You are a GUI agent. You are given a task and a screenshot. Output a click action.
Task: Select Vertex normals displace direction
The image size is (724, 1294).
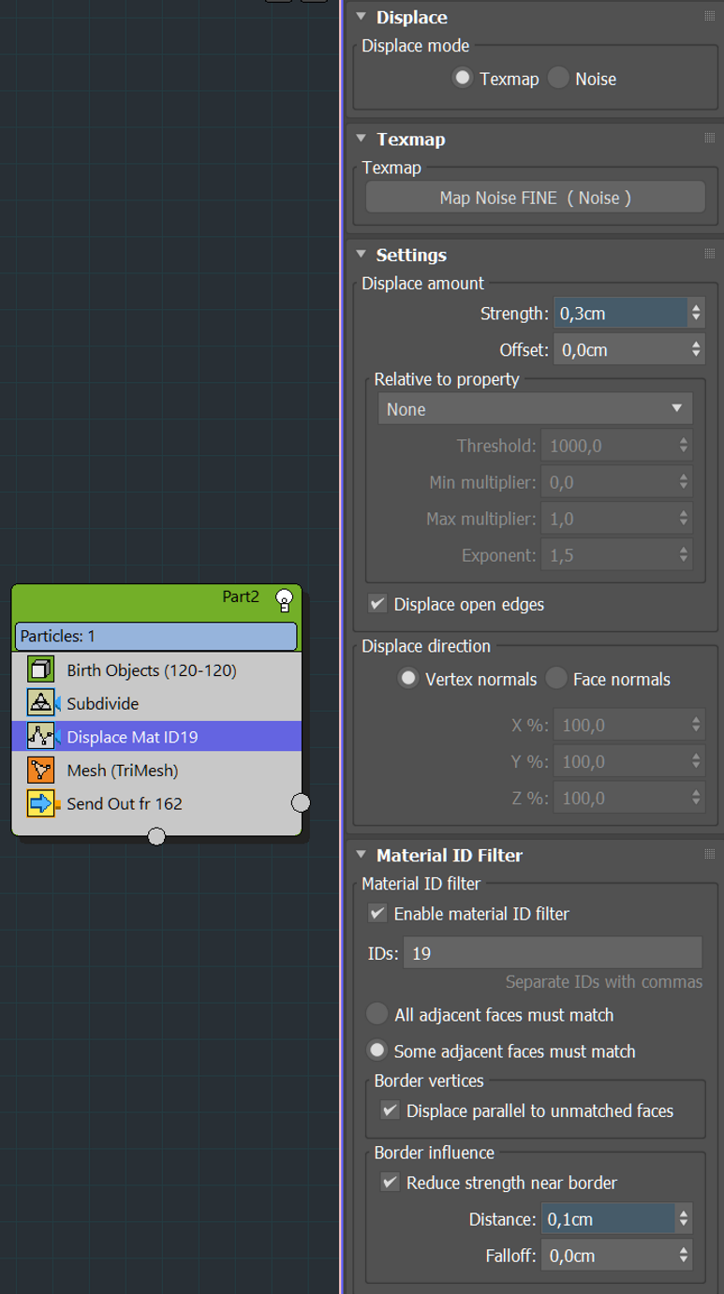(407, 679)
